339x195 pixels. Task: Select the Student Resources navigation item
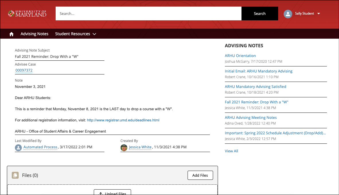(x=72, y=34)
